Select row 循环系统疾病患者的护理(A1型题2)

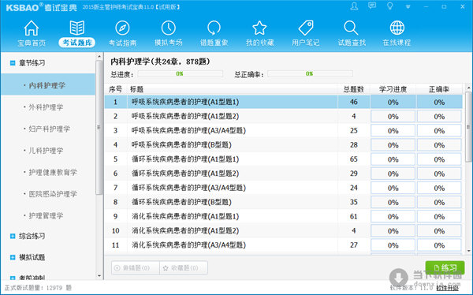tap(284, 174)
